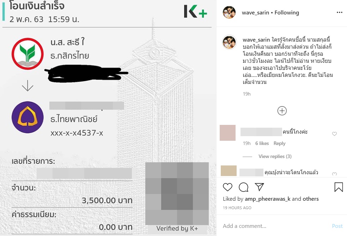Open wave_sarin profile from header username
Screen dimensions: 347x236
tap(256, 13)
